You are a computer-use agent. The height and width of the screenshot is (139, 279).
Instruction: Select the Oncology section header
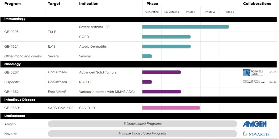(138, 64)
